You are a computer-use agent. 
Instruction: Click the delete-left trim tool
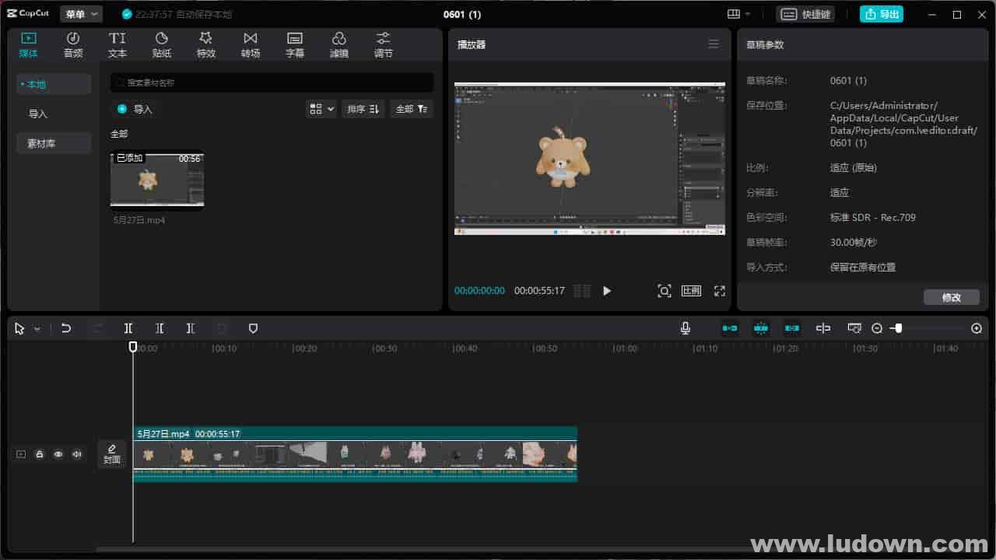(160, 328)
